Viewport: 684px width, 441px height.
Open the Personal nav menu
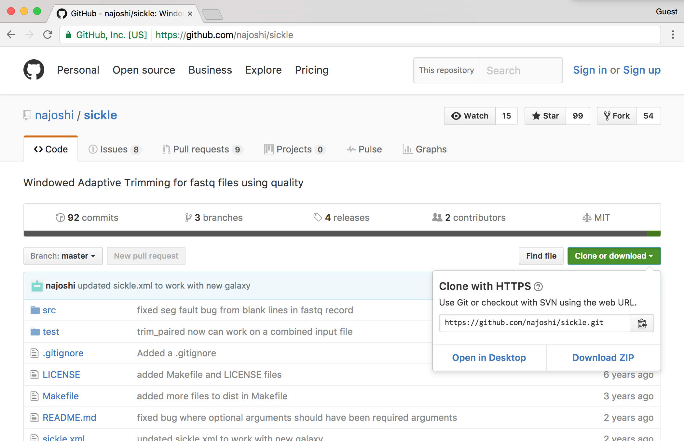(x=78, y=70)
